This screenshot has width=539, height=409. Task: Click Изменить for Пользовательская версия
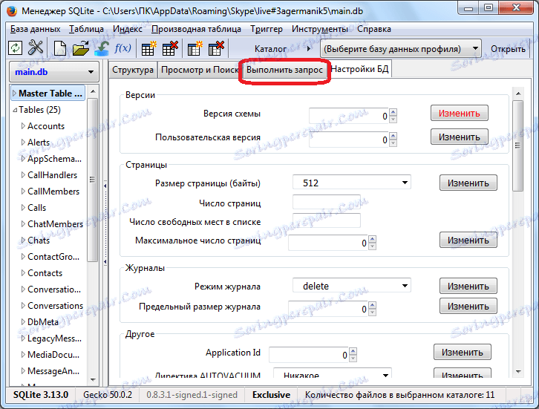click(460, 137)
